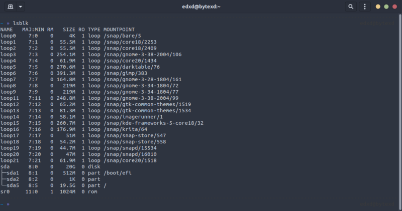Click the loop0 device name
The width and height of the screenshot is (402, 211).
pyautogui.click(x=9, y=36)
